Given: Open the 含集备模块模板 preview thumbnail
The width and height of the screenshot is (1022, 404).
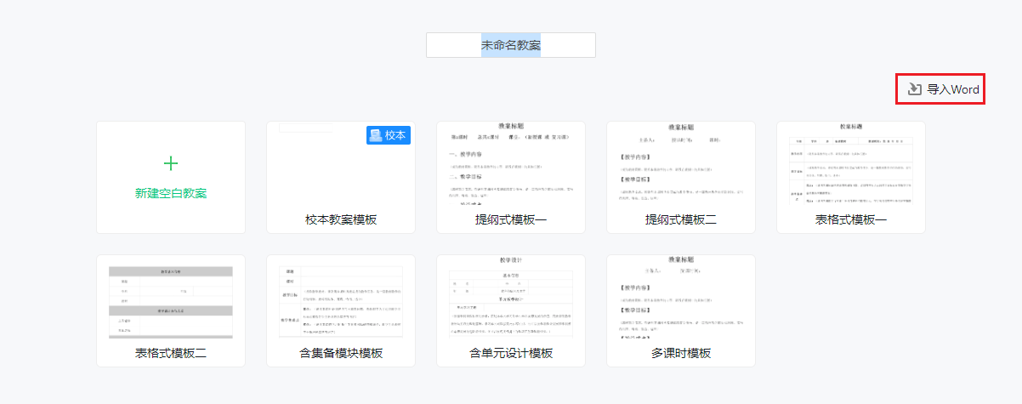Looking at the screenshot, I should (341, 298).
